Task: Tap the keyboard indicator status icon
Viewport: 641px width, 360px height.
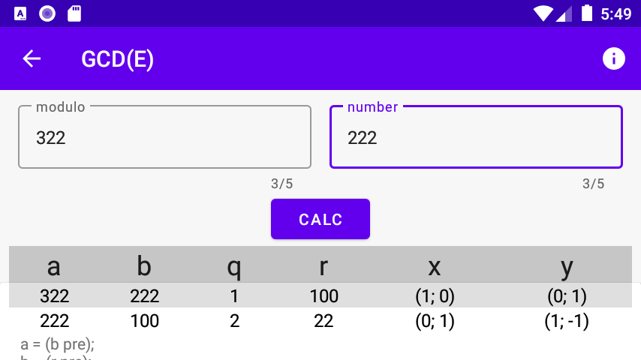Action: click(x=20, y=14)
